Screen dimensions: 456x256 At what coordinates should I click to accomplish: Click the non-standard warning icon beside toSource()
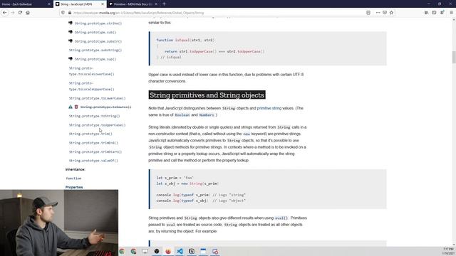coord(71,107)
